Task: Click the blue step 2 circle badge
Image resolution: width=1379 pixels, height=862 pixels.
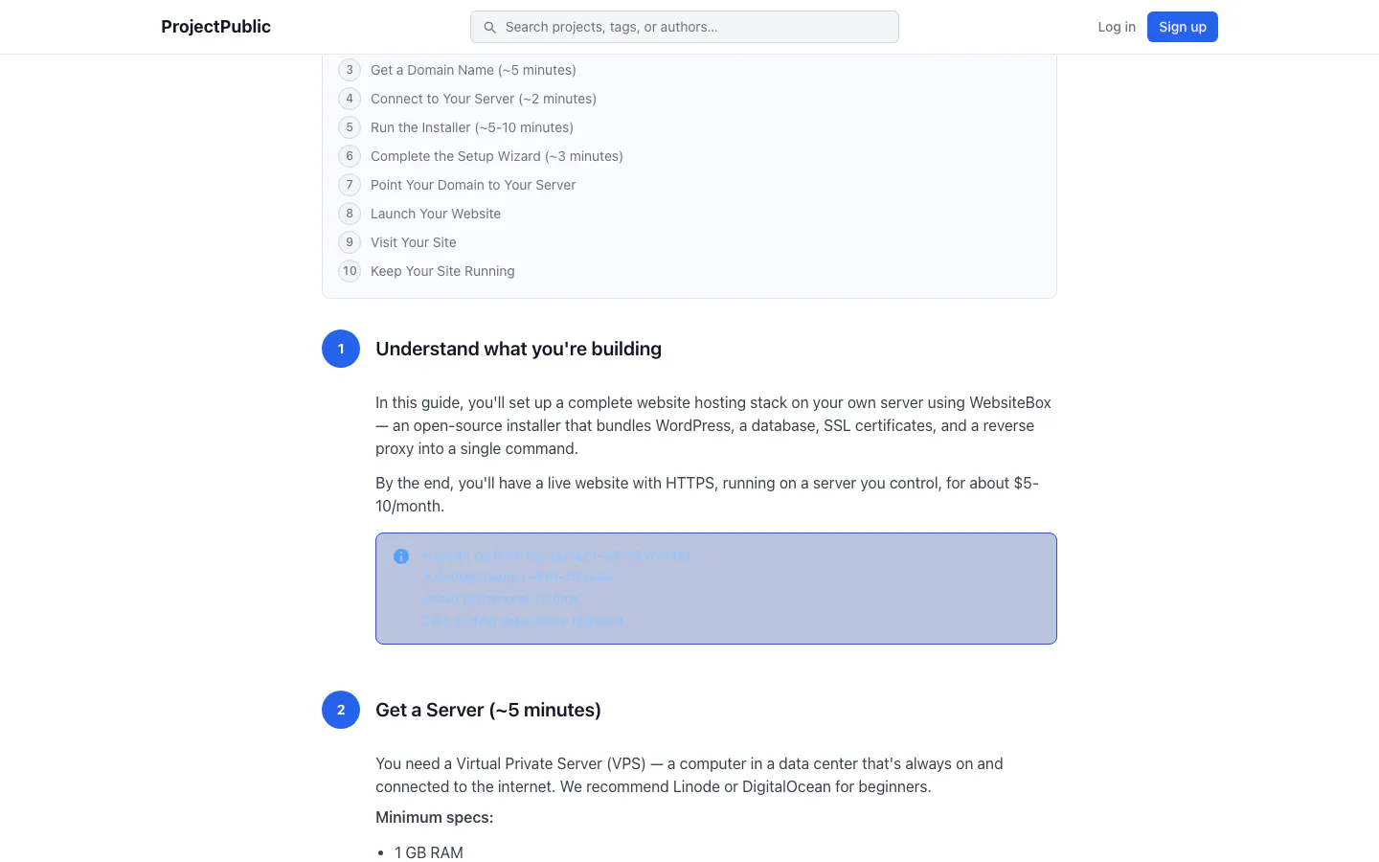Action: coord(341,710)
